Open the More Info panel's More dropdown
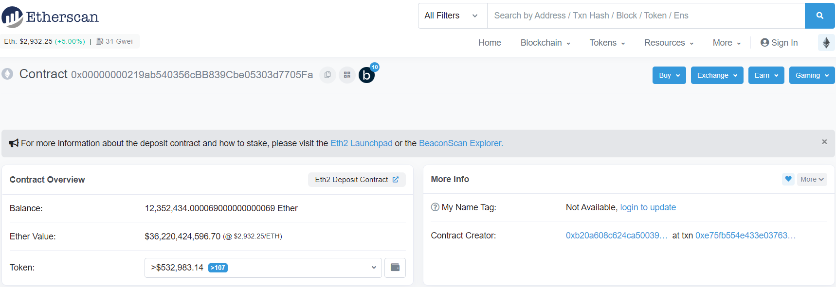 pyautogui.click(x=812, y=179)
